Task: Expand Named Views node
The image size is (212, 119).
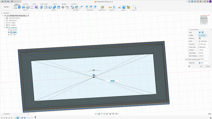Action: (4, 20)
